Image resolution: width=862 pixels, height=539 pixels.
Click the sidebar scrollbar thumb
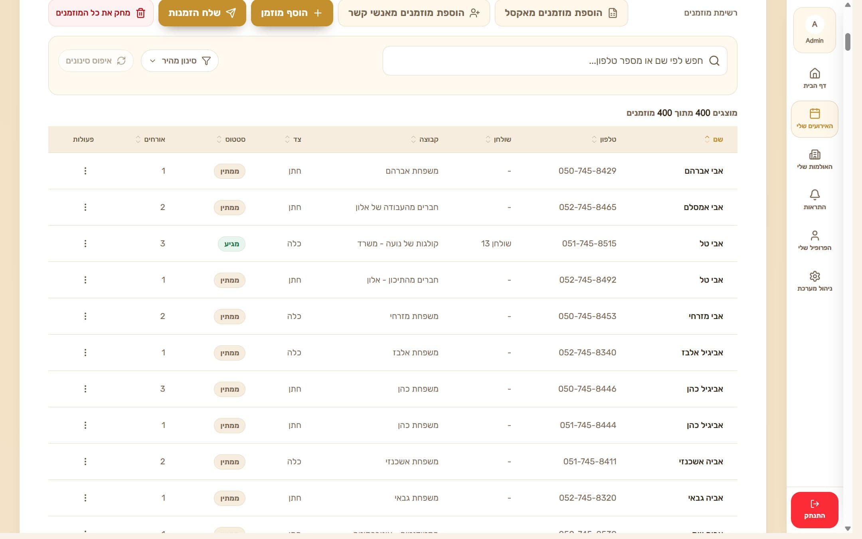[x=848, y=42]
